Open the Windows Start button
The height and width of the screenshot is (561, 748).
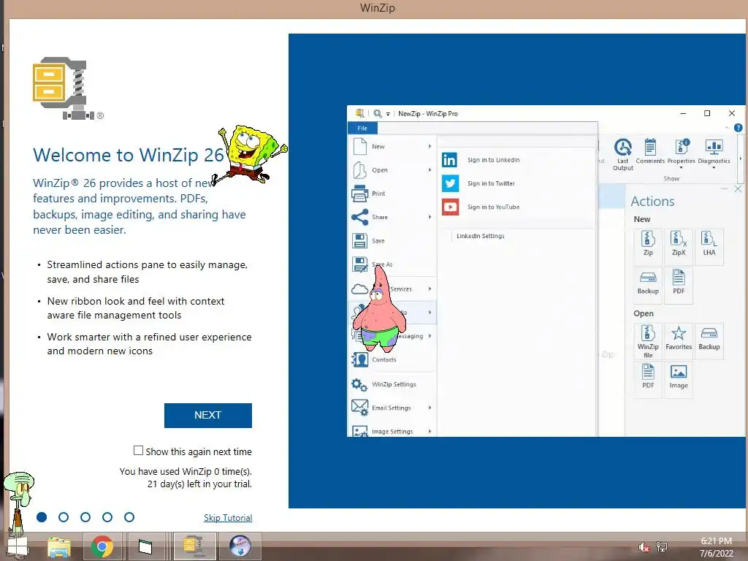click(x=18, y=546)
